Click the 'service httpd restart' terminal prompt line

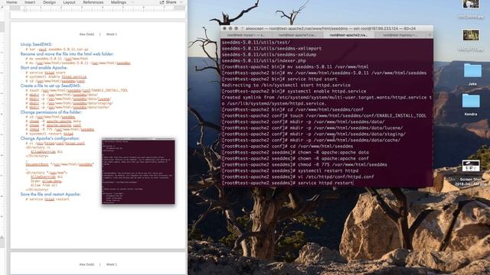(288, 183)
